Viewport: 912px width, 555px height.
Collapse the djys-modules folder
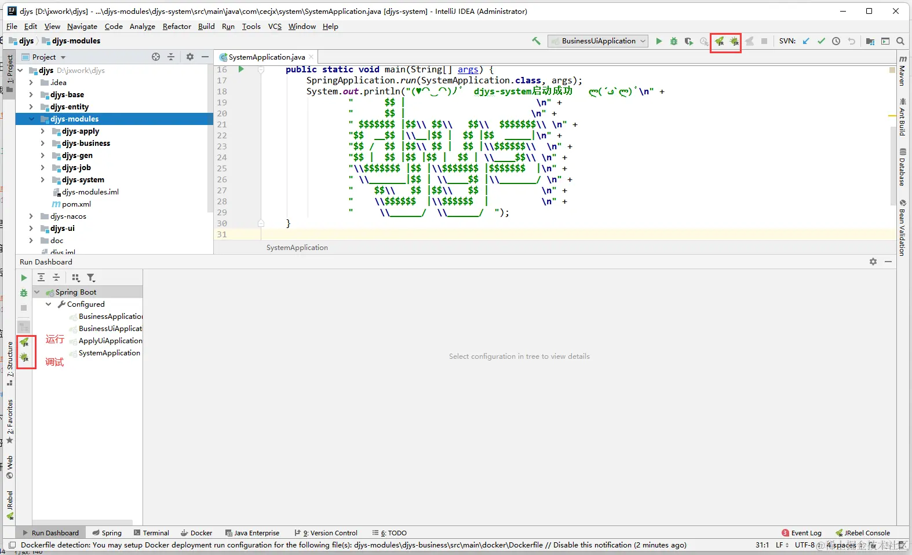pos(31,119)
